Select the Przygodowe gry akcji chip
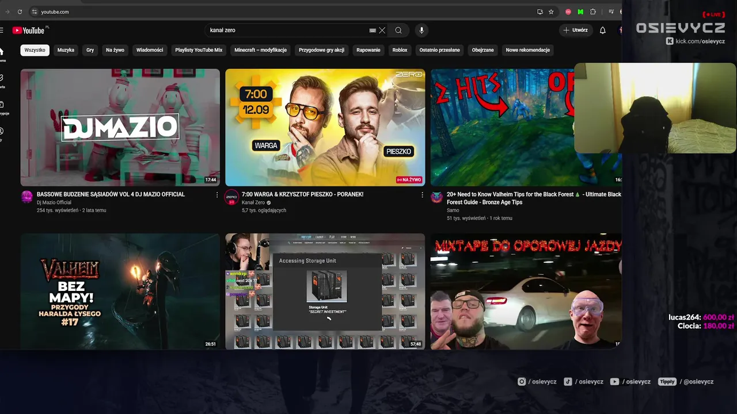This screenshot has height=414, width=737. [321, 50]
